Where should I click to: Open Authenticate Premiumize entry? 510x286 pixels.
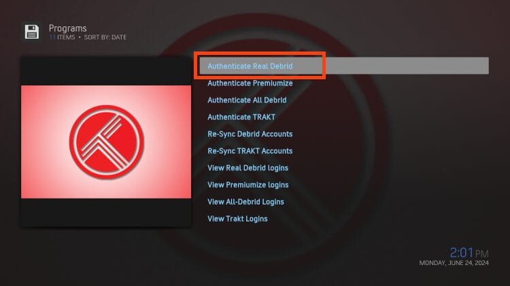coord(250,83)
